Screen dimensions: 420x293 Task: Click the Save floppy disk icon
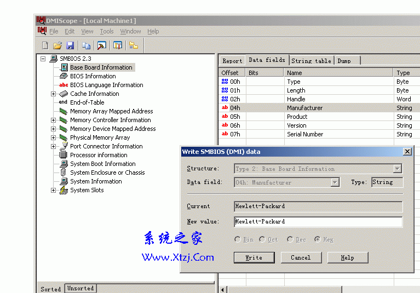pyautogui.click(x=70, y=45)
